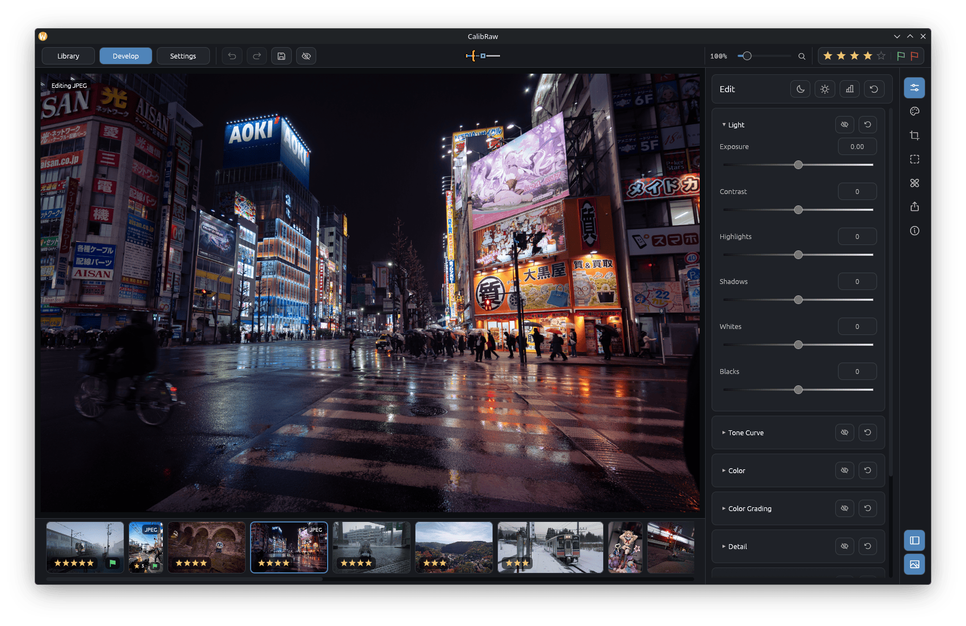Open the presets flower icon panel

(x=914, y=183)
